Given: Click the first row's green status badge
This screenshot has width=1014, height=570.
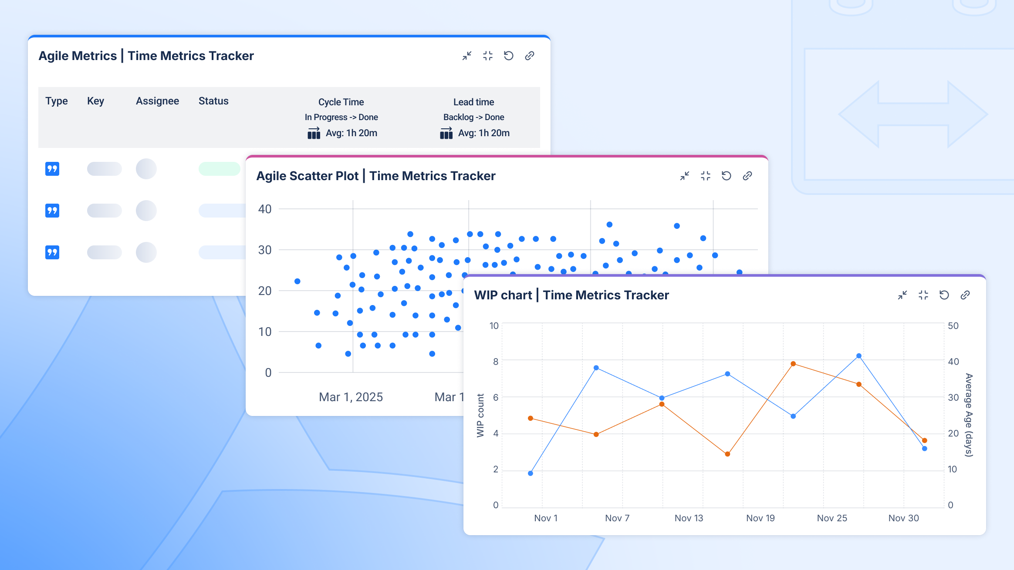Looking at the screenshot, I should (x=220, y=169).
